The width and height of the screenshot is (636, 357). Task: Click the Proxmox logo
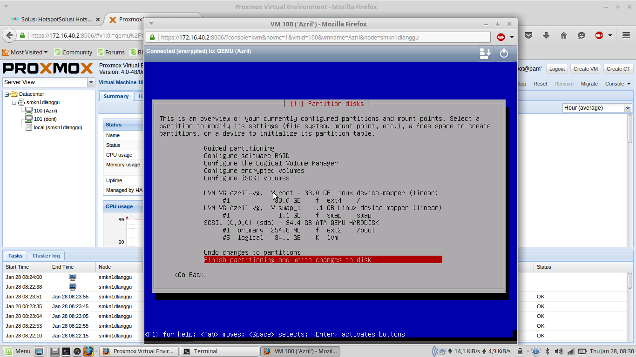[x=48, y=68]
